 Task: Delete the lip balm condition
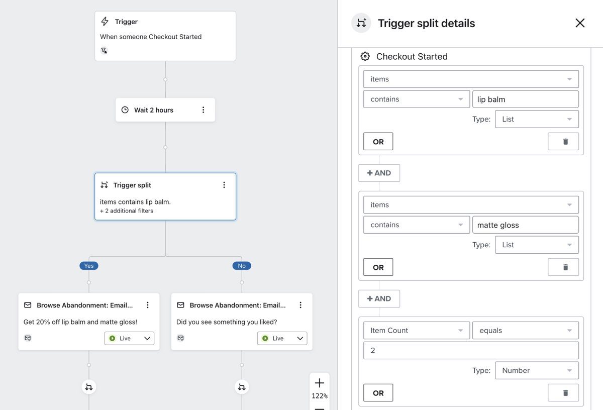tap(563, 142)
